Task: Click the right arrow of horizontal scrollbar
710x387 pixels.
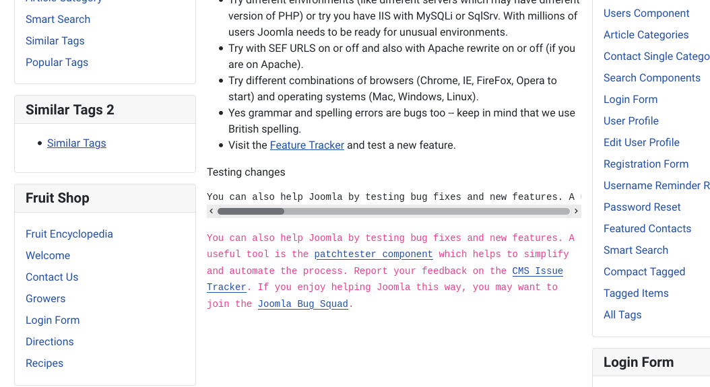Action: pyautogui.click(x=576, y=211)
